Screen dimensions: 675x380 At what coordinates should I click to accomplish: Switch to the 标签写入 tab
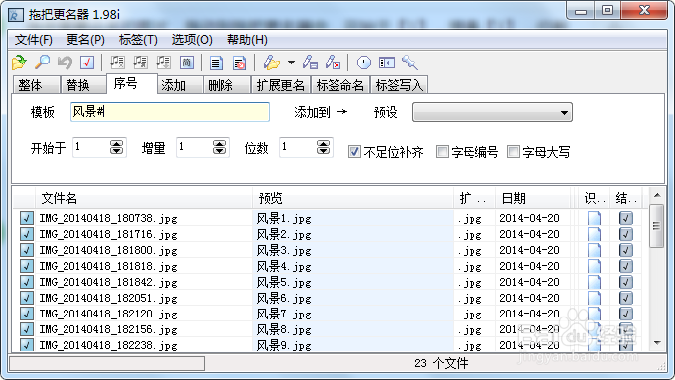[x=399, y=85]
